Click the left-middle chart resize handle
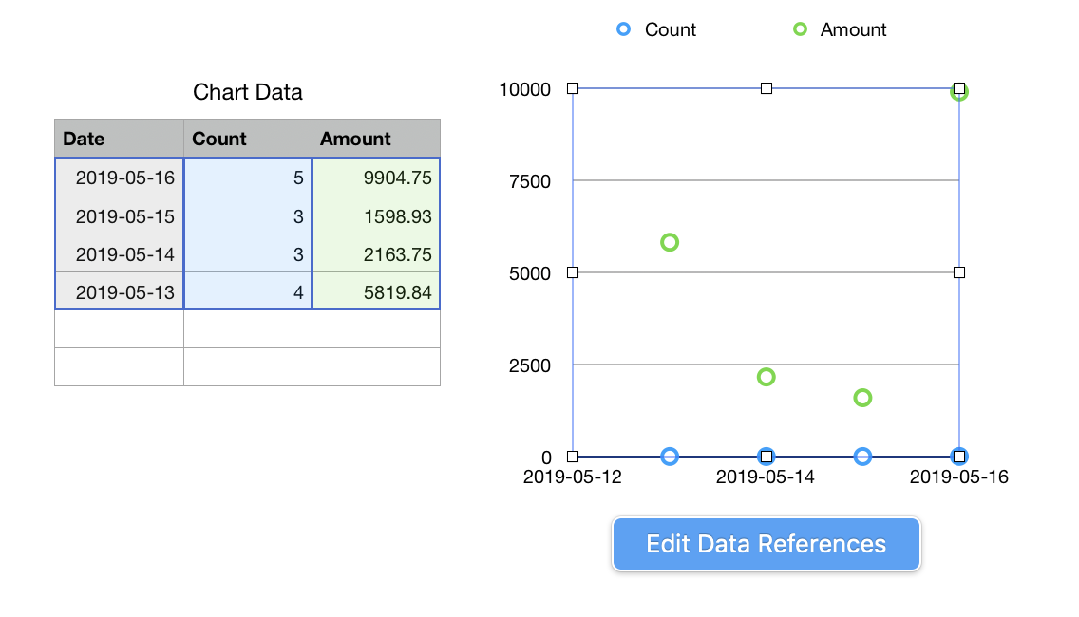 [x=573, y=272]
